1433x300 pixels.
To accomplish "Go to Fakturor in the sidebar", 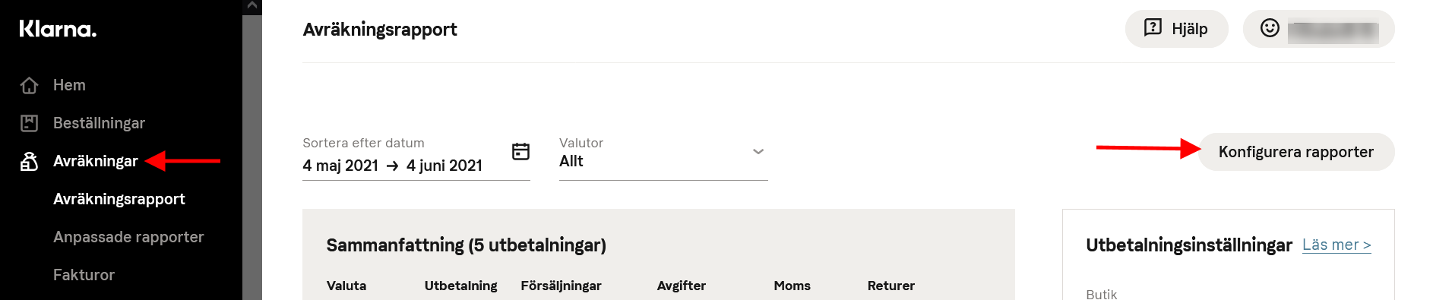I will [84, 275].
